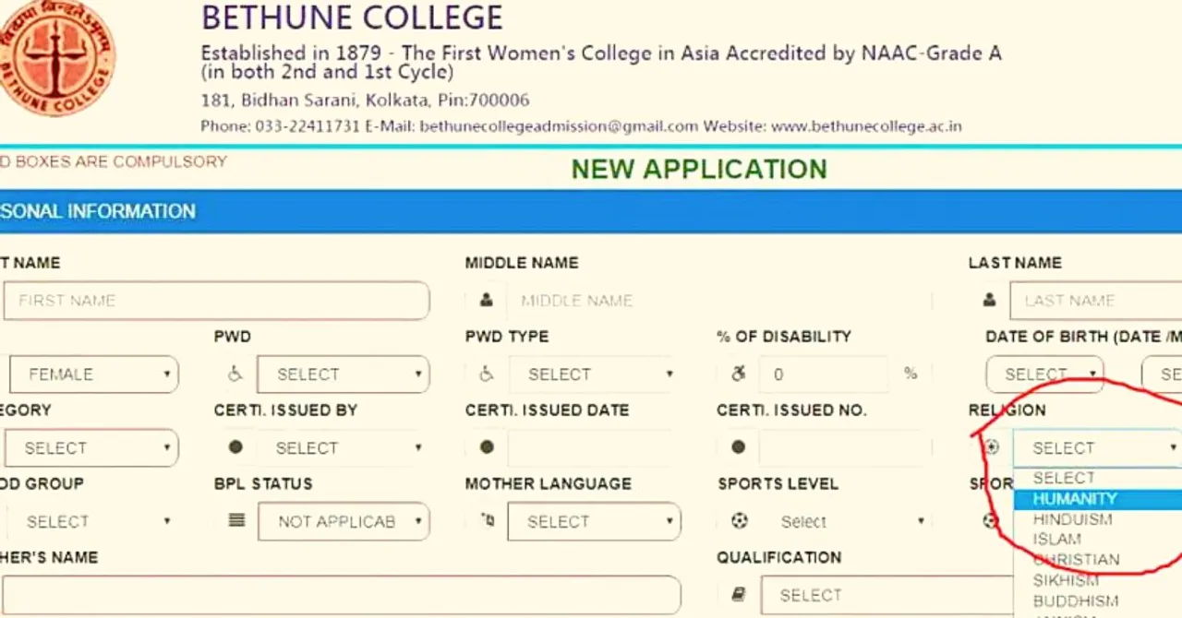1182x618 pixels.
Task: Click the www.bethunecollege.ac.in website text
Action: pyautogui.click(x=866, y=126)
